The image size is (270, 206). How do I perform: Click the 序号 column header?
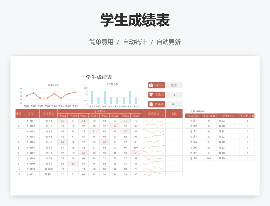tap(19, 113)
